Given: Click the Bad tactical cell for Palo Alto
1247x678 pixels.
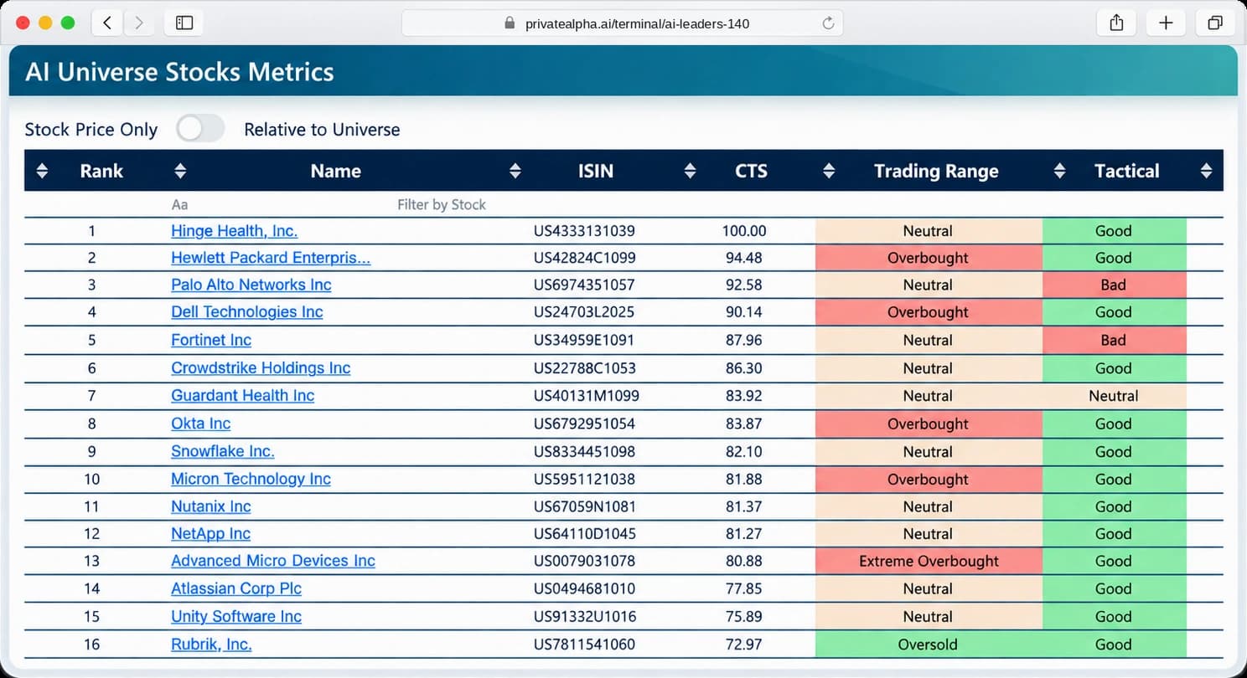Looking at the screenshot, I should 1114,285.
